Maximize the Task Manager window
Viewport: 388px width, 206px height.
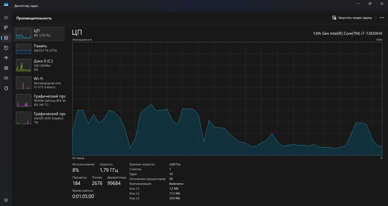pos(370,4)
